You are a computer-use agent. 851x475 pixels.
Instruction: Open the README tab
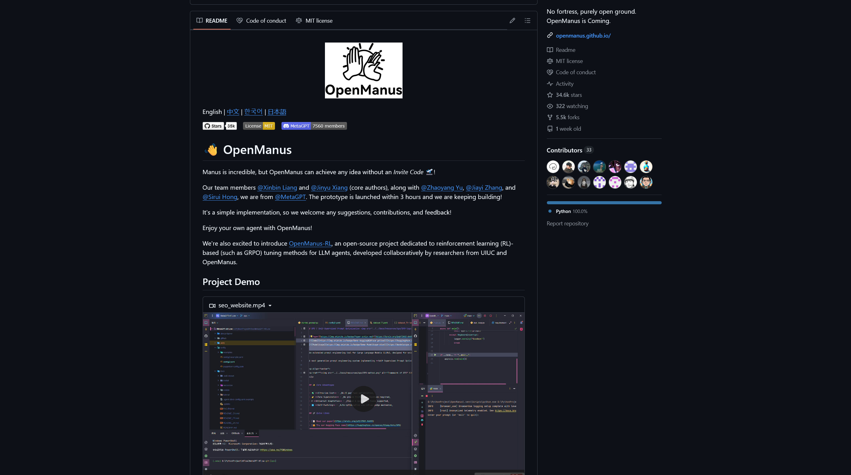tap(212, 20)
